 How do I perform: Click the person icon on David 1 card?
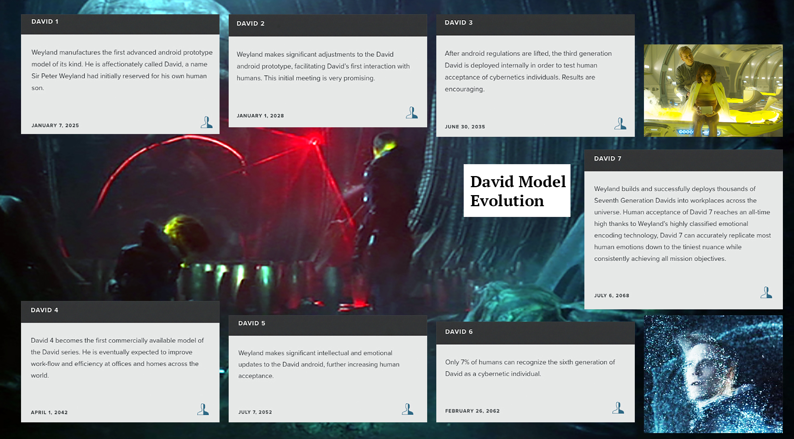coord(206,123)
